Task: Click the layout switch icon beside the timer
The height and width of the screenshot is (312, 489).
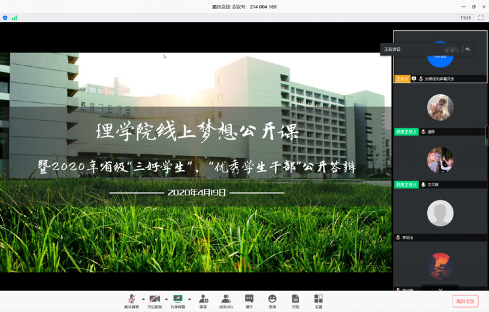Action: coord(481,18)
